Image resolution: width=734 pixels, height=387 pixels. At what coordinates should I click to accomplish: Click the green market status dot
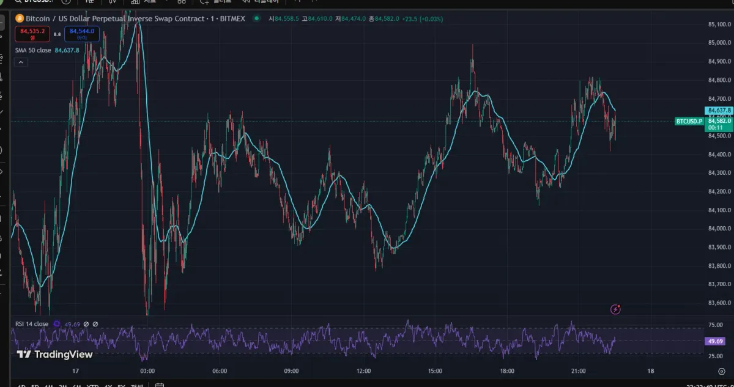pyautogui.click(x=256, y=18)
